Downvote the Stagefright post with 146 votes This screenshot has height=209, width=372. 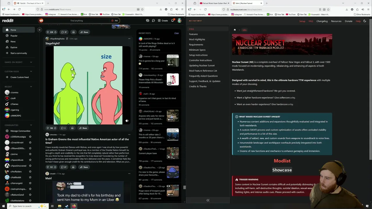click(x=55, y=128)
